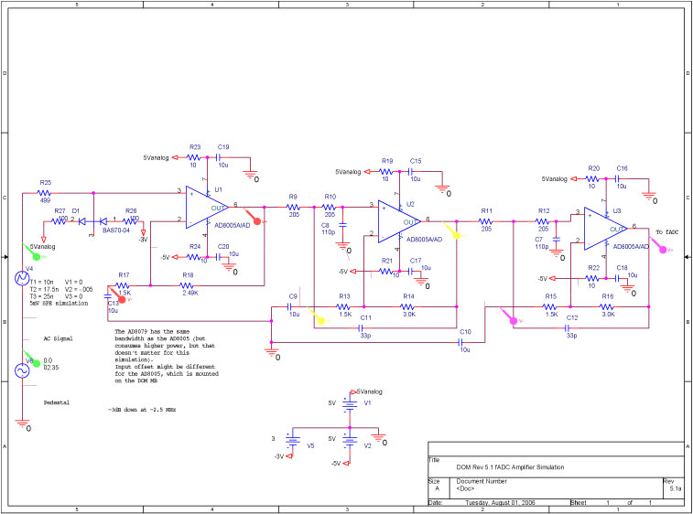Click the V4 pulse source symbol

coord(22,278)
